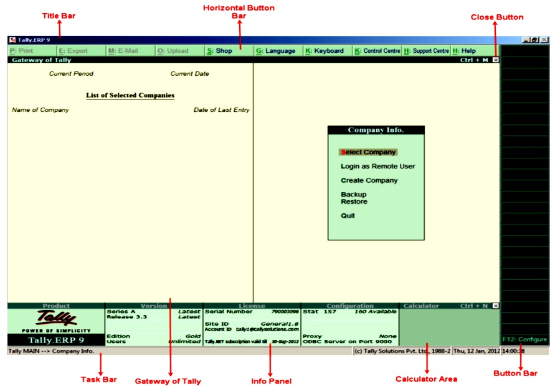Close the Calculator panel (Ctrl + N)
Screen dimensions: 555x386
point(496,306)
